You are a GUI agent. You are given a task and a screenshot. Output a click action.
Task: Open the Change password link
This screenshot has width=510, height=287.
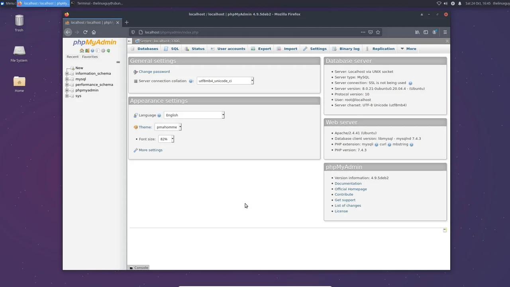[x=154, y=71]
